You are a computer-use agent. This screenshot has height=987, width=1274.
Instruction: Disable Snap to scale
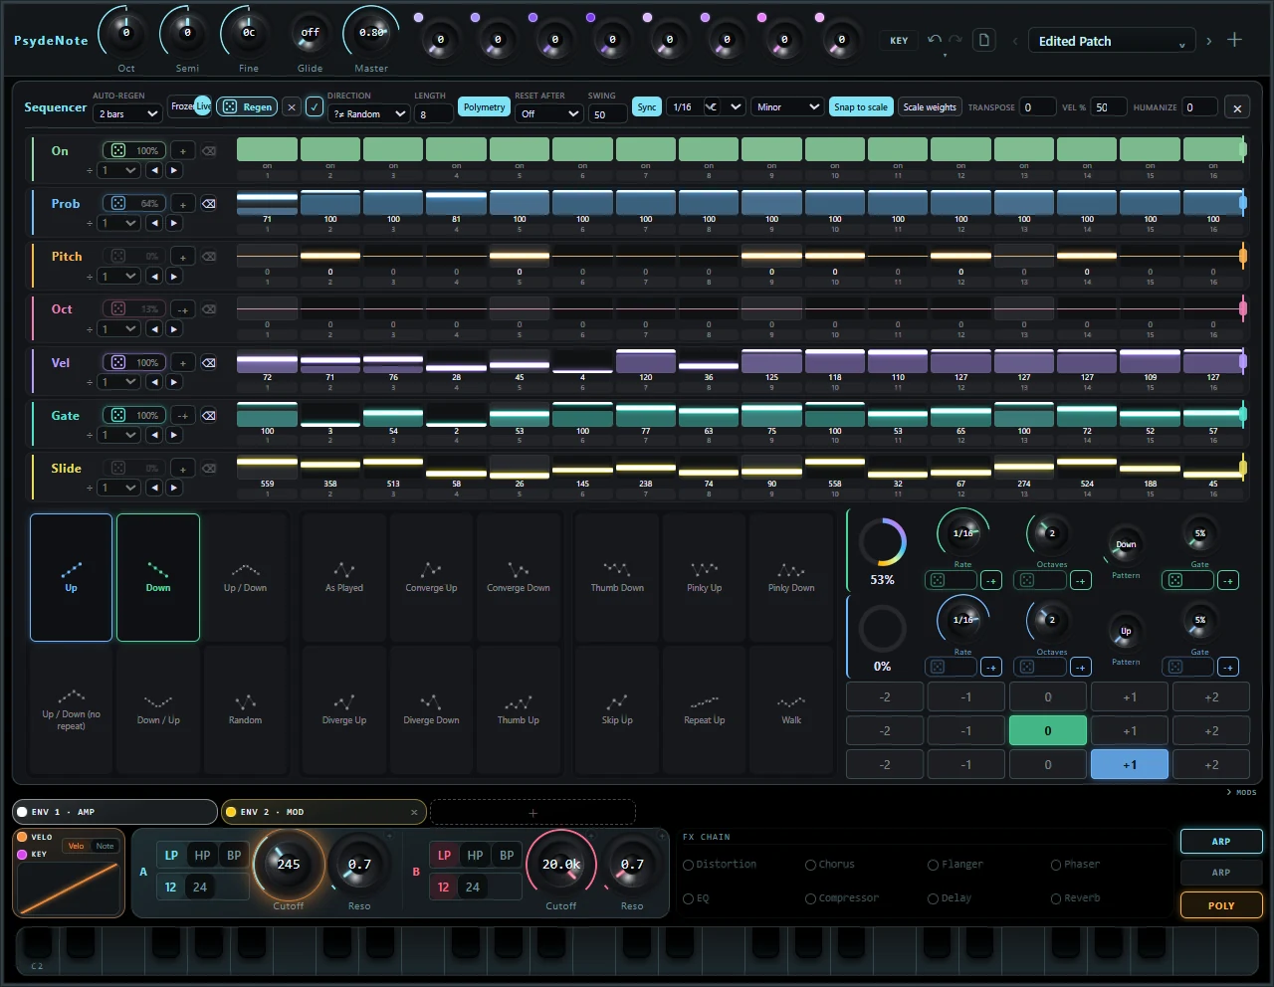click(861, 107)
